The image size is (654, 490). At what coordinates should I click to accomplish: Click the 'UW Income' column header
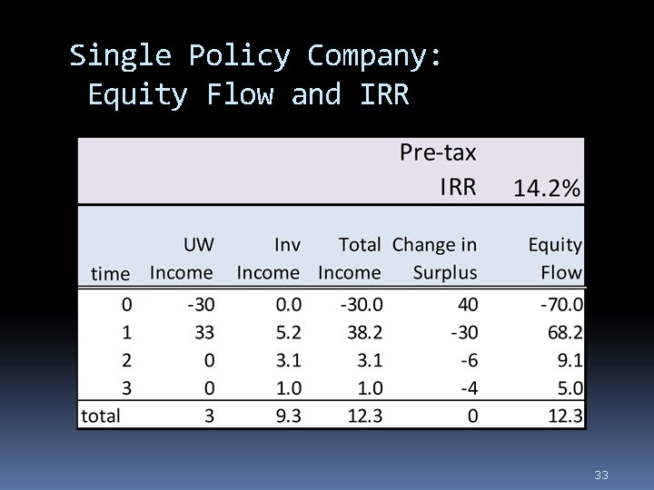(182, 259)
